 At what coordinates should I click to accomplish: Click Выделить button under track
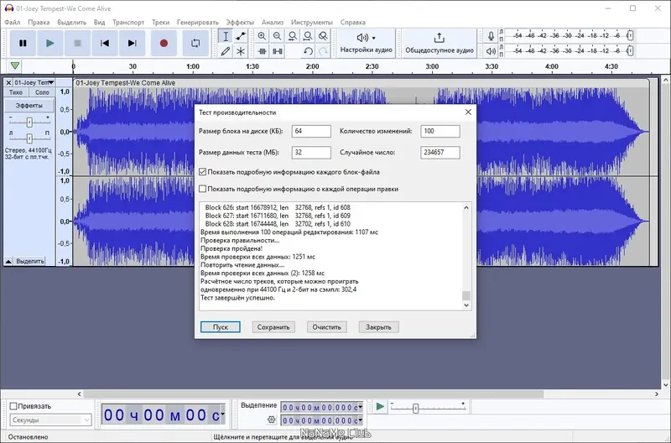pos(30,261)
